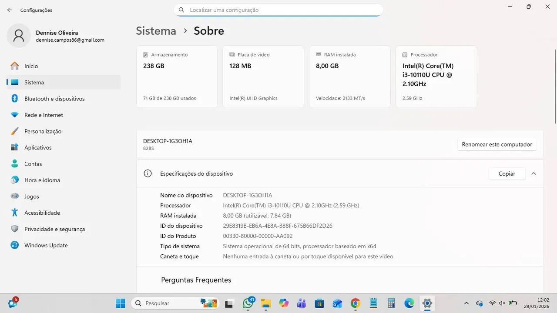The height and width of the screenshot is (313, 557).
Task: Select Sistema in the breadcrumb
Action: [x=156, y=31]
